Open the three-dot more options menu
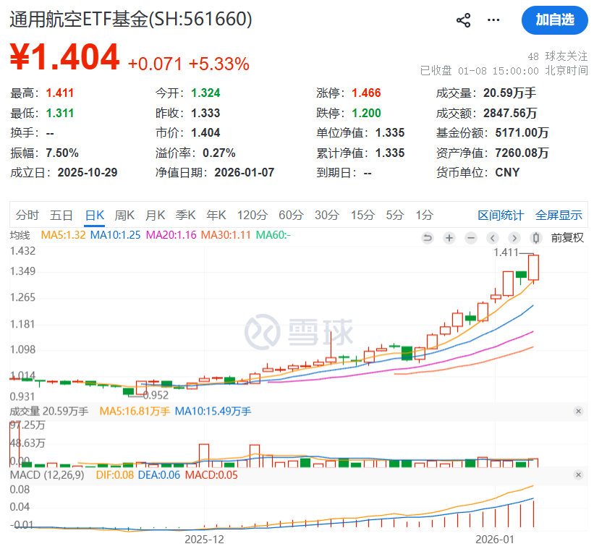Image resolution: width=594 pixels, height=549 pixels. coord(494,20)
